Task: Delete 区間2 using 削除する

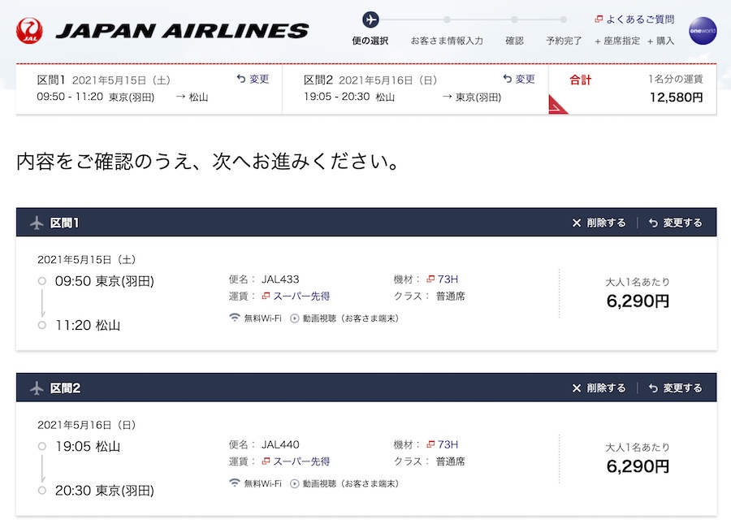Action: point(599,388)
